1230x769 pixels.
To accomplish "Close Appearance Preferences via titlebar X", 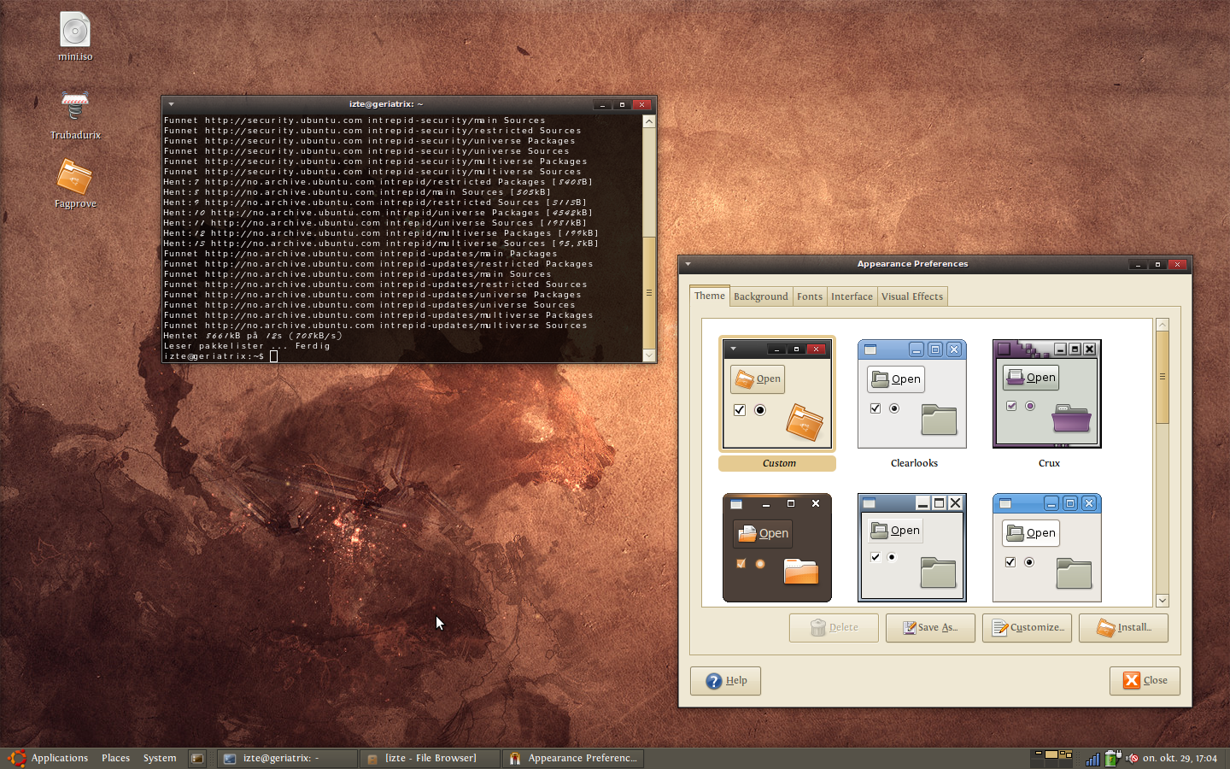I will coord(1177,264).
